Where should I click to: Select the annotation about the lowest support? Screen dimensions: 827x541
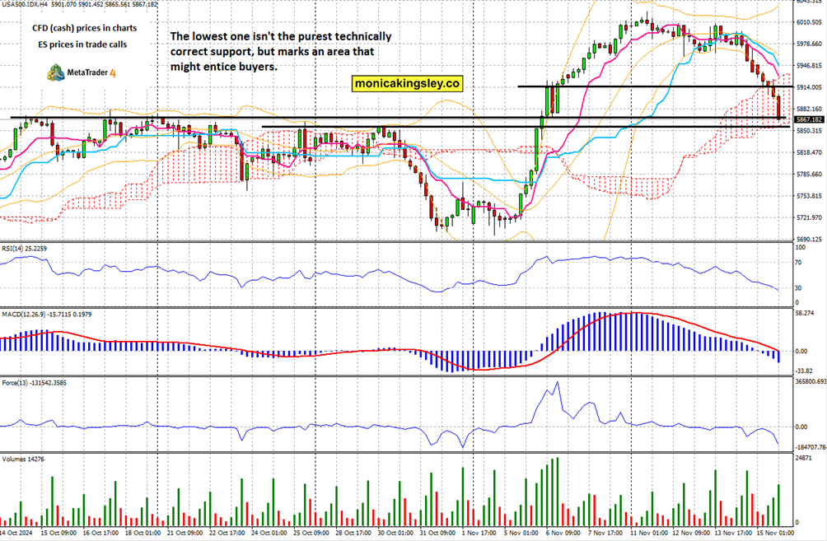click(x=280, y=52)
